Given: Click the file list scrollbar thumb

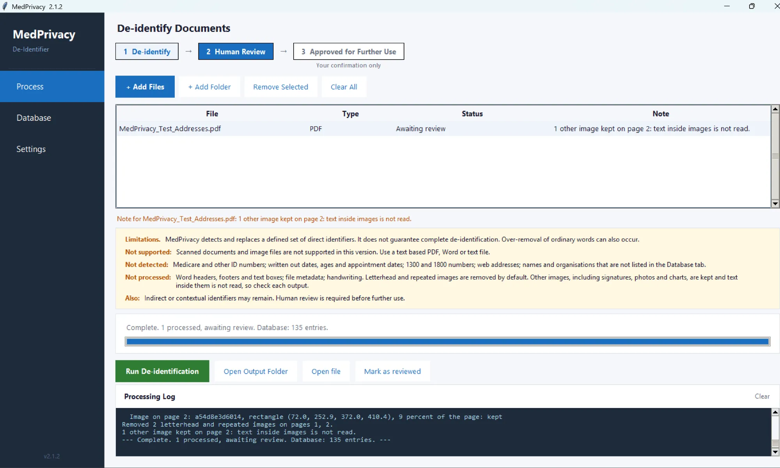Looking at the screenshot, I should [x=775, y=156].
